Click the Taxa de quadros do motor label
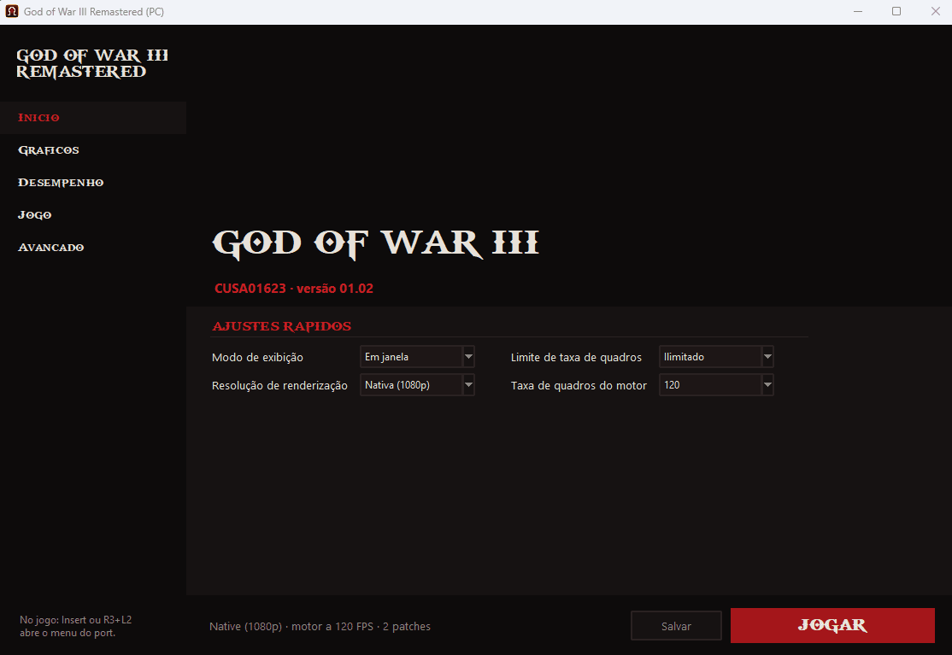The width and height of the screenshot is (952, 655). pyautogui.click(x=579, y=385)
